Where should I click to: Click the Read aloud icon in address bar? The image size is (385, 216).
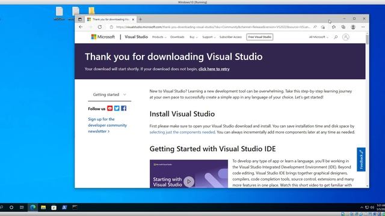(315, 27)
